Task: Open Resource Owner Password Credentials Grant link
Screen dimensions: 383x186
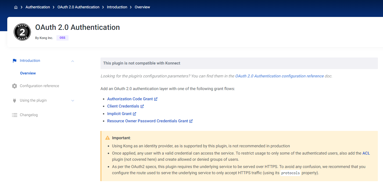Action: tap(148, 121)
